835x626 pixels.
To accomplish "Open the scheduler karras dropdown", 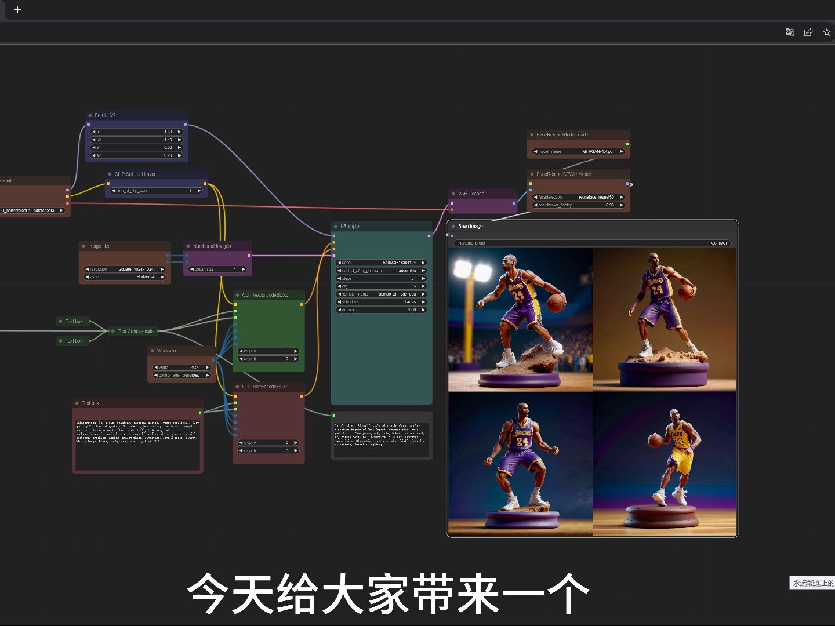I will click(x=382, y=302).
